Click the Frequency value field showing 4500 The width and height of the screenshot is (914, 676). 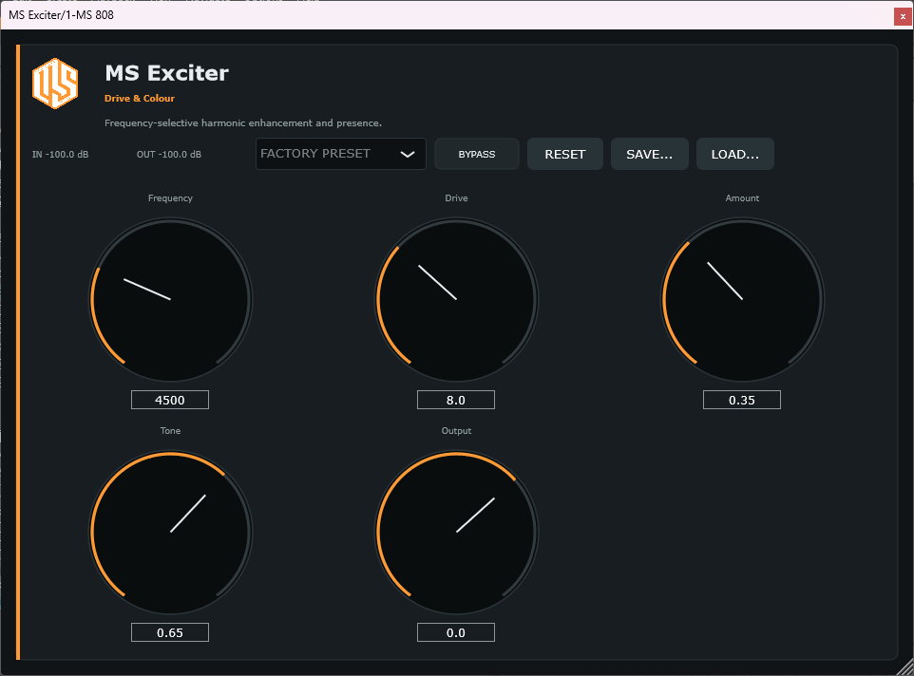pos(170,400)
